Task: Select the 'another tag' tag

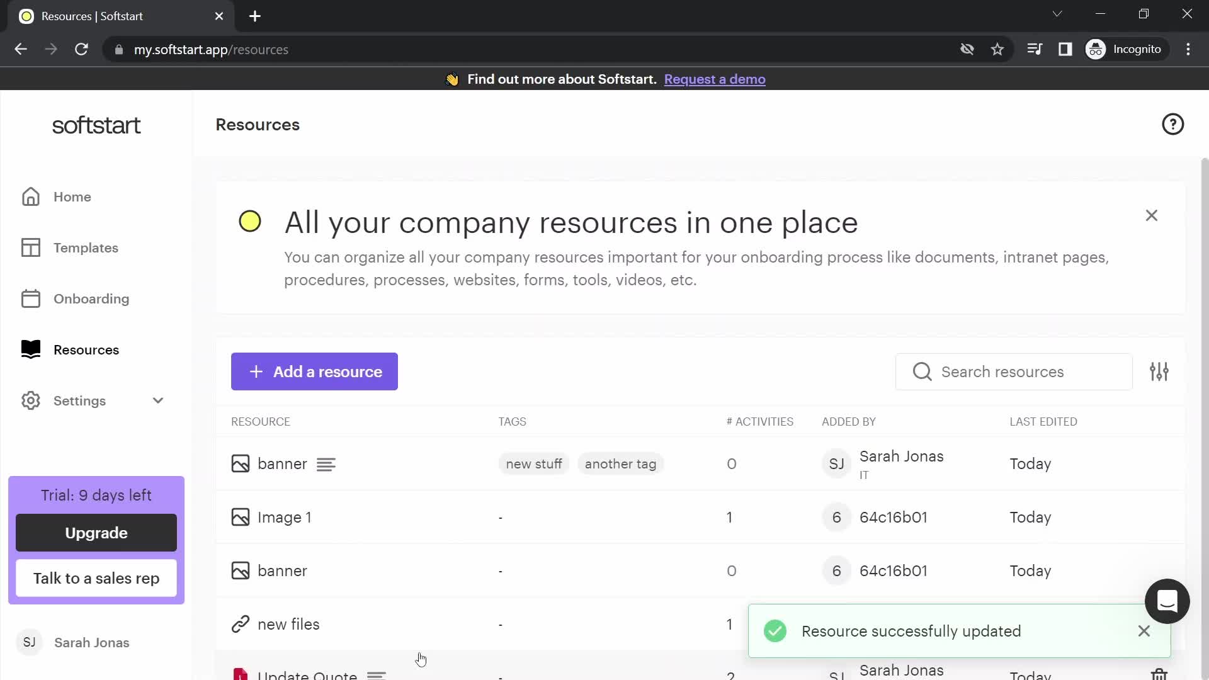Action: point(620,464)
